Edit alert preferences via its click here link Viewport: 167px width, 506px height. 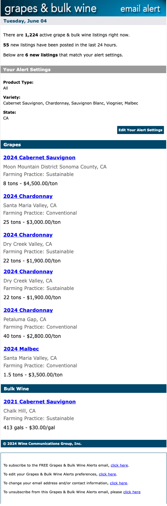[x=107, y=474]
